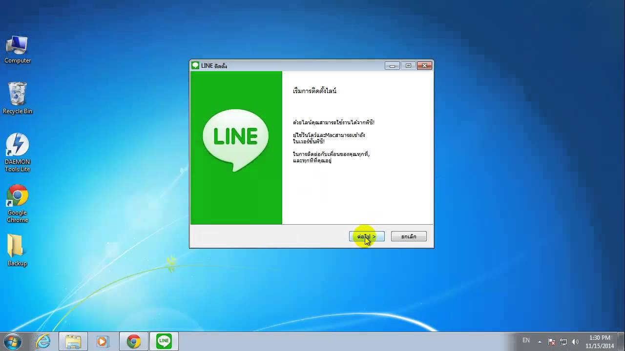Open the Windows Start menu
This screenshot has height=351, width=625.
tap(12, 341)
